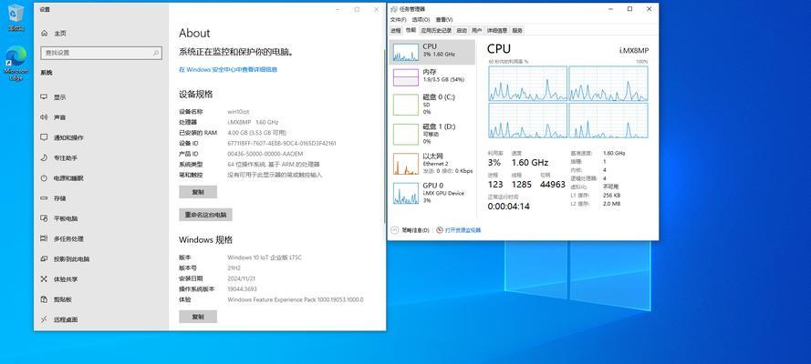Open the File (文件) menu in Task Manager
The image size is (811, 364).
pyautogui.click(x=399, y=20)
